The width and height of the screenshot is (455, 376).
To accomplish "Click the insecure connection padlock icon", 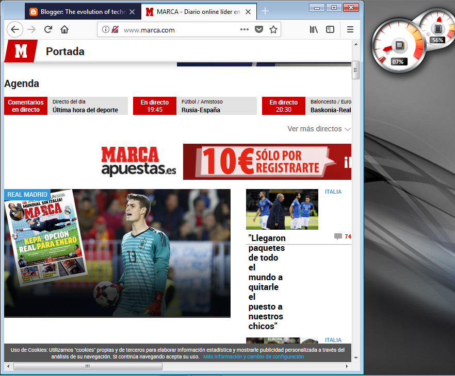I will [x=115, y=29].
